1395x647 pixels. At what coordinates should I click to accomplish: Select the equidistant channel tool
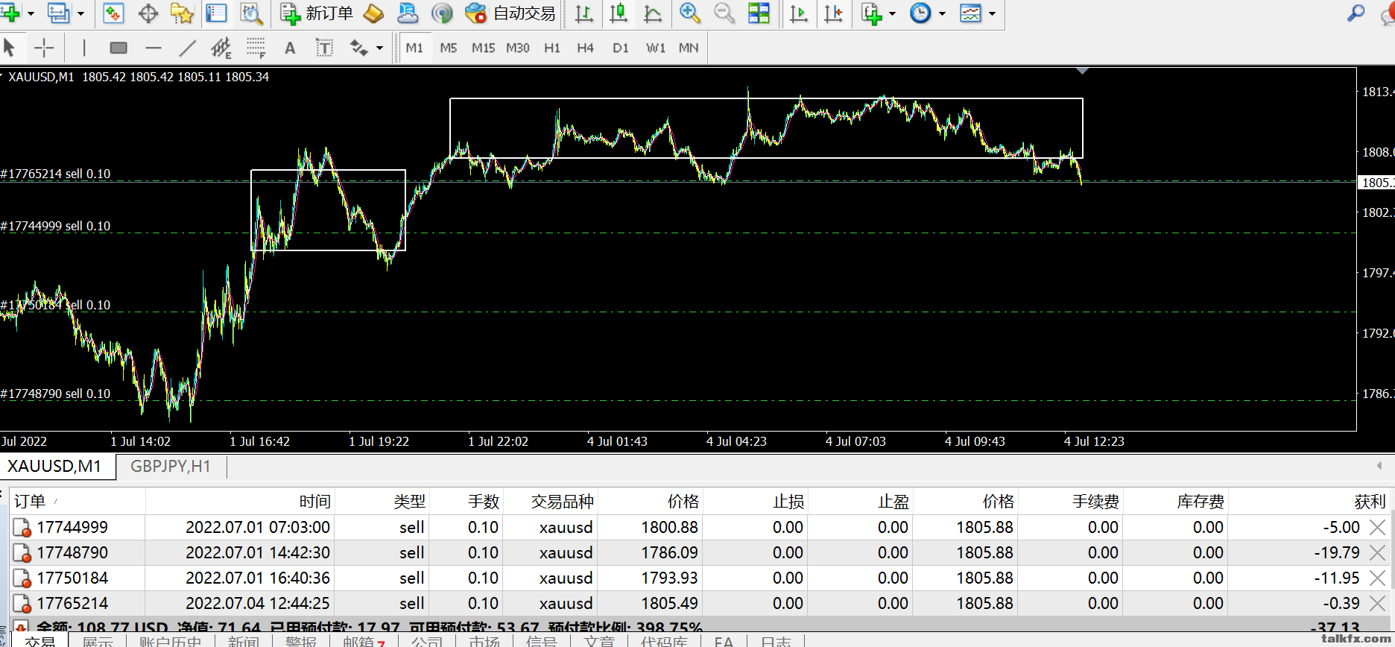coord(221,48)
